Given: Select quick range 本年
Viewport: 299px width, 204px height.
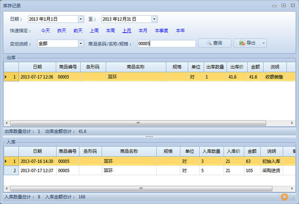Looking at the screenshot, I should [180, 31].
